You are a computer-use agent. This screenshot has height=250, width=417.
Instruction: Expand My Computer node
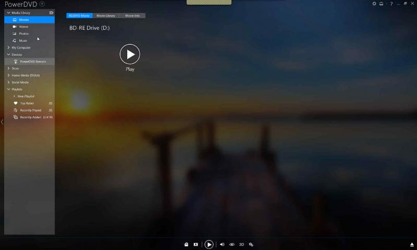point(8,47)
